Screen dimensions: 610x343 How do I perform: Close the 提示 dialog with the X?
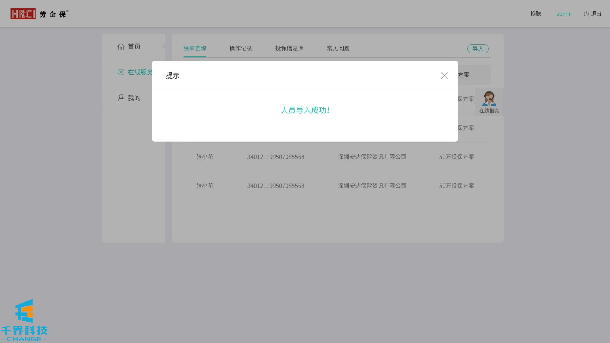click(x=444, y=75)
